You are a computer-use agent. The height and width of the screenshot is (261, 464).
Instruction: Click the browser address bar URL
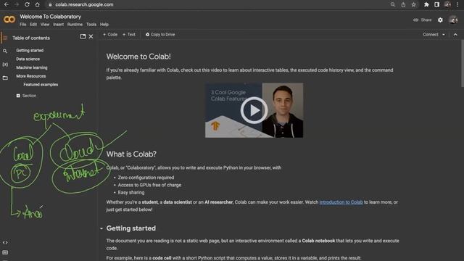[x=84, y=4]
